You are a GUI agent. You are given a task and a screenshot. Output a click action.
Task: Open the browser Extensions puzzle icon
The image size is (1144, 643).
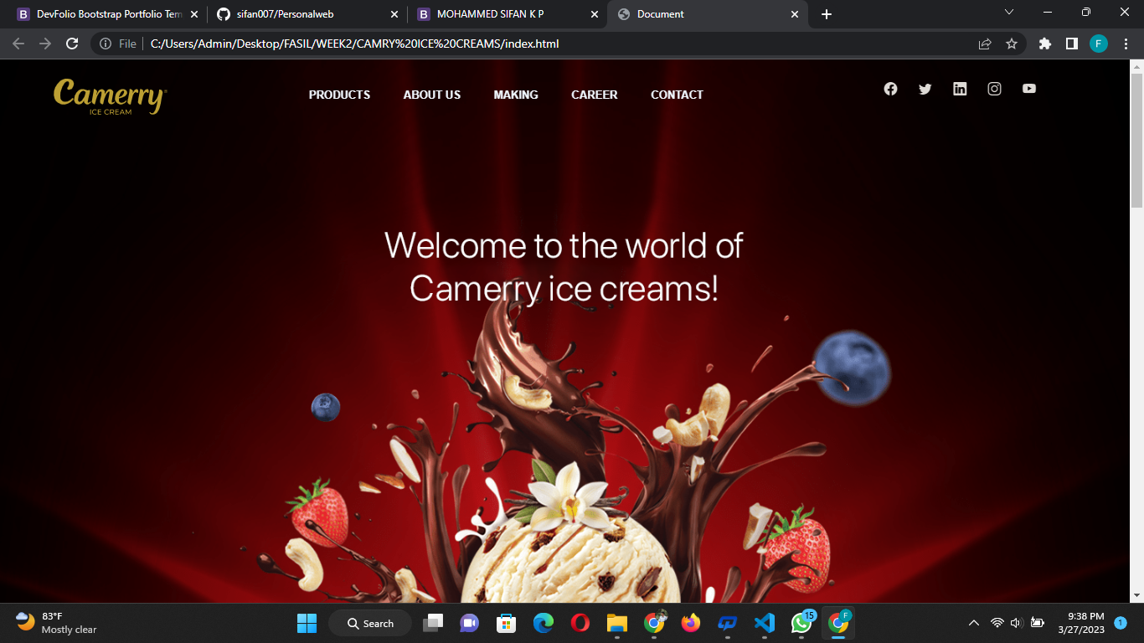click(1044, 44)
